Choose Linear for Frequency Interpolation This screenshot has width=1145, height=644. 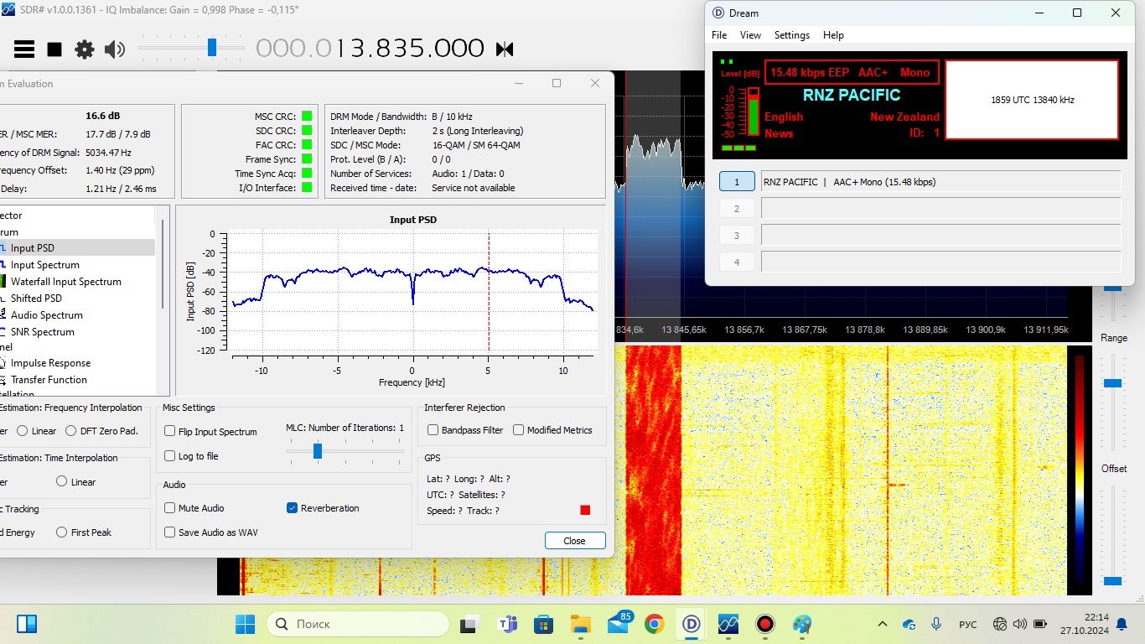coord(23,431)
